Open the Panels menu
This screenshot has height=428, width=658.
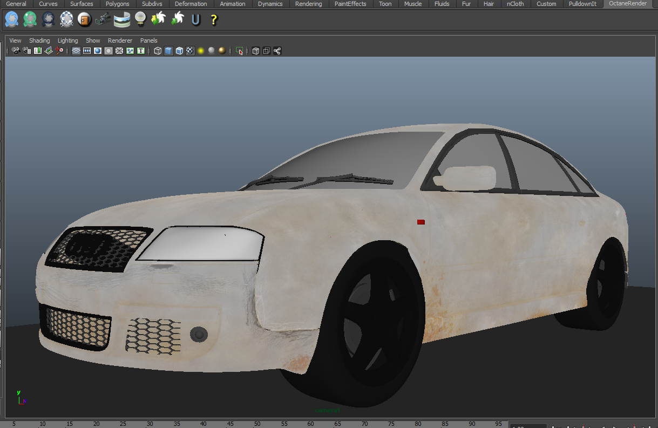tap(149, 40)
